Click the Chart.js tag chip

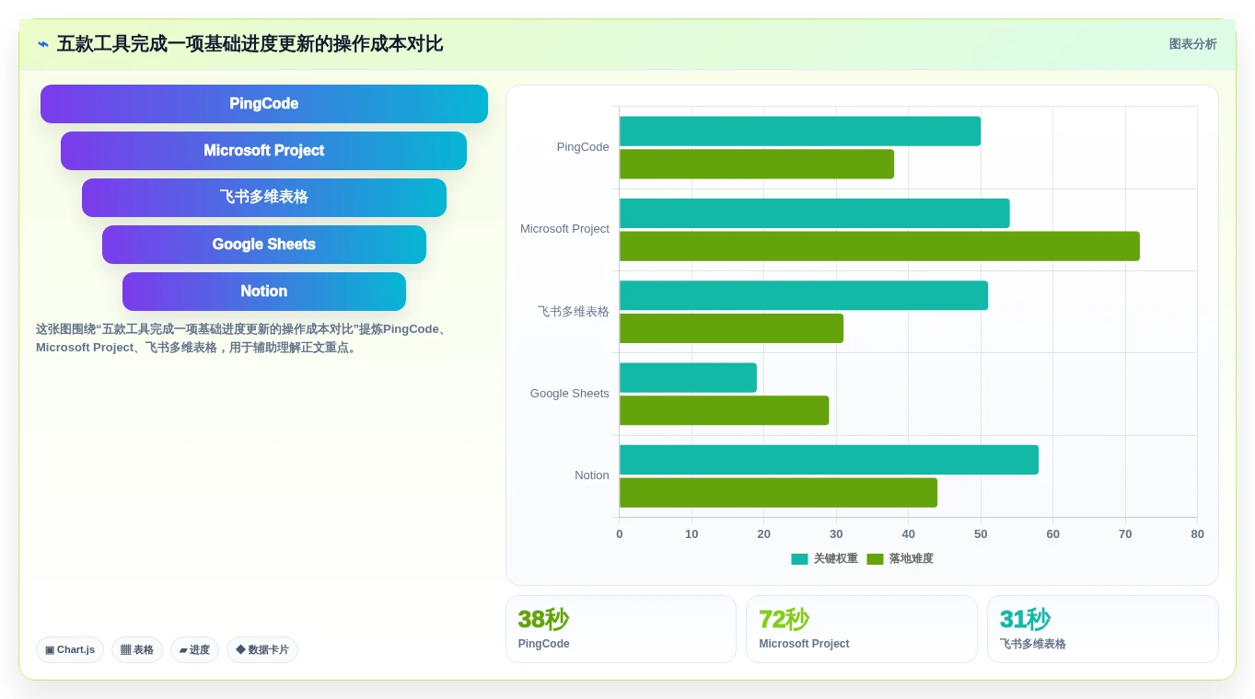pos(70,649)
